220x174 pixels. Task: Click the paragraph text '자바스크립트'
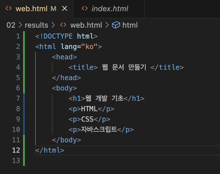pyautogui.click(x=99, y=129)
